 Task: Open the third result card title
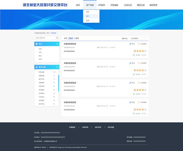pos(70,83)
